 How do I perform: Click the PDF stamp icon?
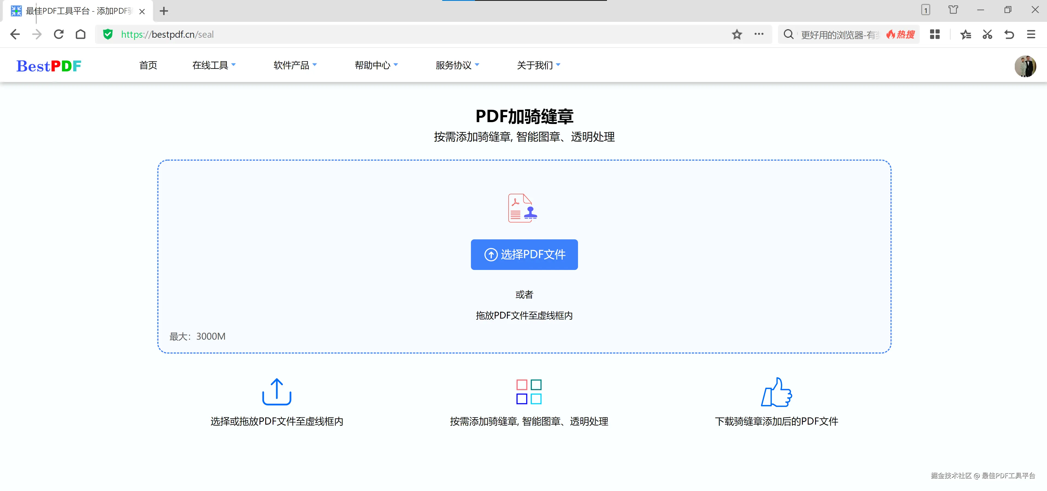coord(522,208)
